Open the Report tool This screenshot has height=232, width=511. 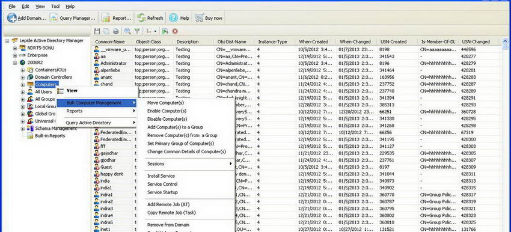click(x=117, y=18)
